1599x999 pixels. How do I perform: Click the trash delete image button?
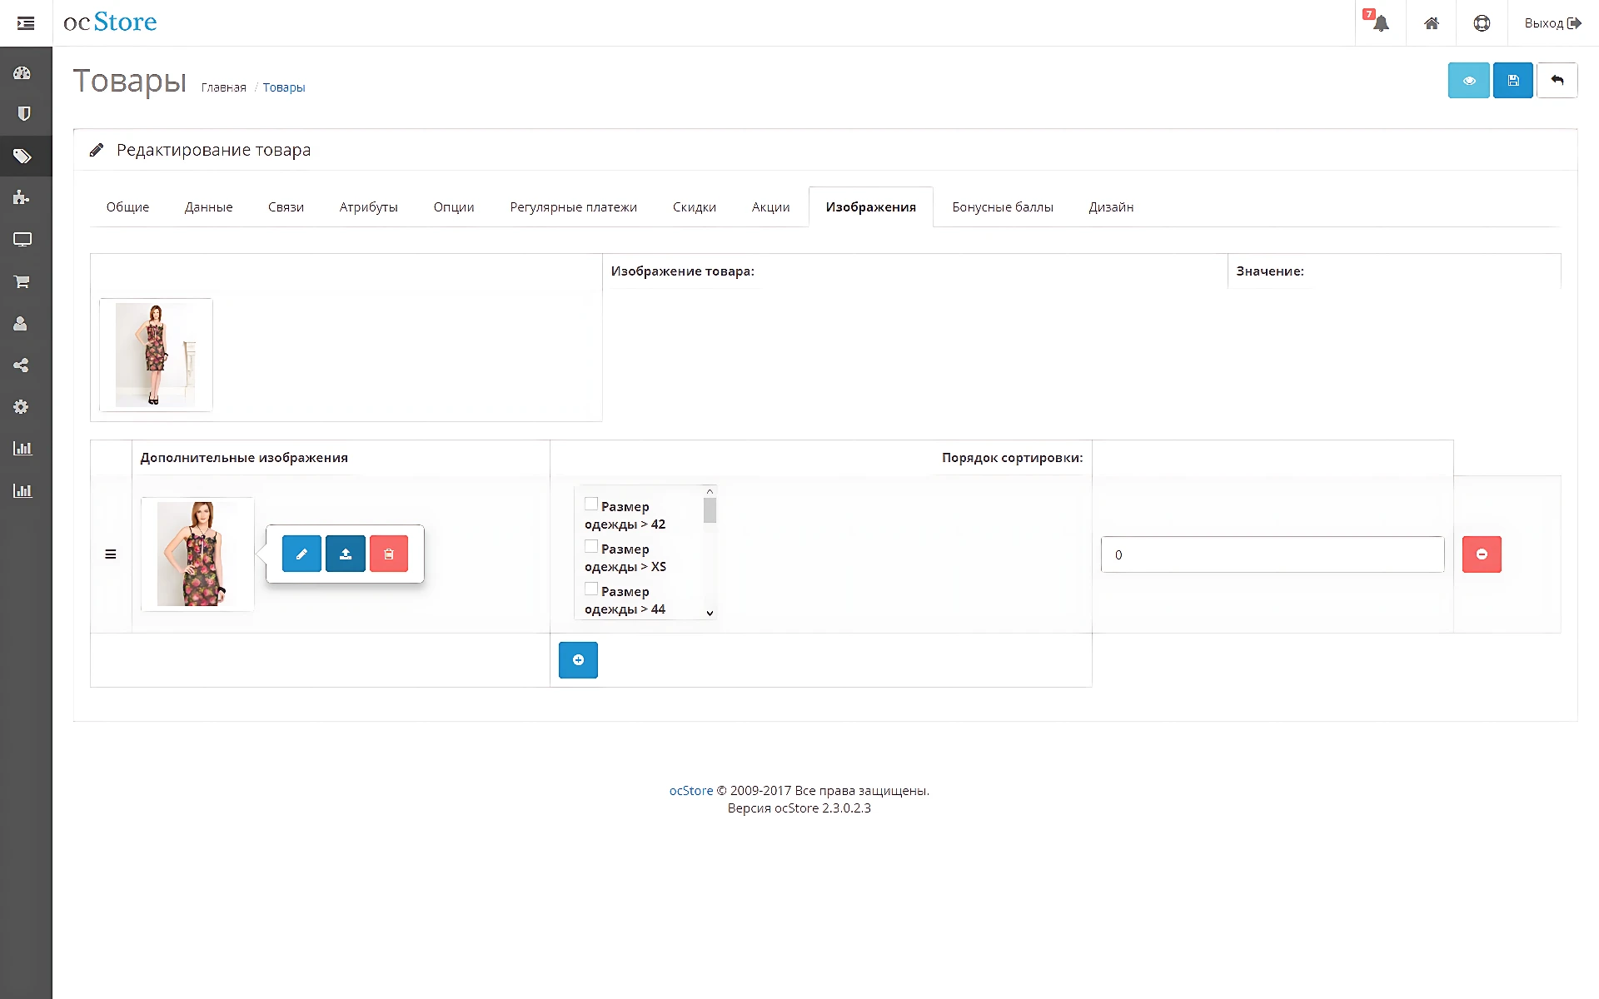pyautogui.click(x=389, y=554)
